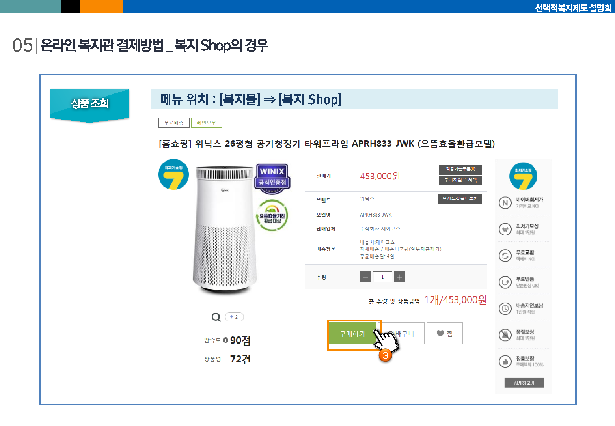Click 무료반품 label text
Image resolution: width=615 pixels, height=426 pixels.
pos(525,279)
